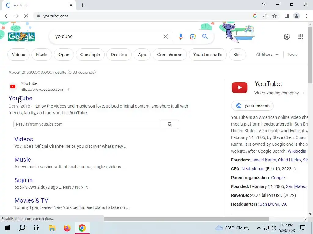This screenshot has height=234, width=313.
Task: Open a new tab with the plus button
Action: [x=83, y=5]
